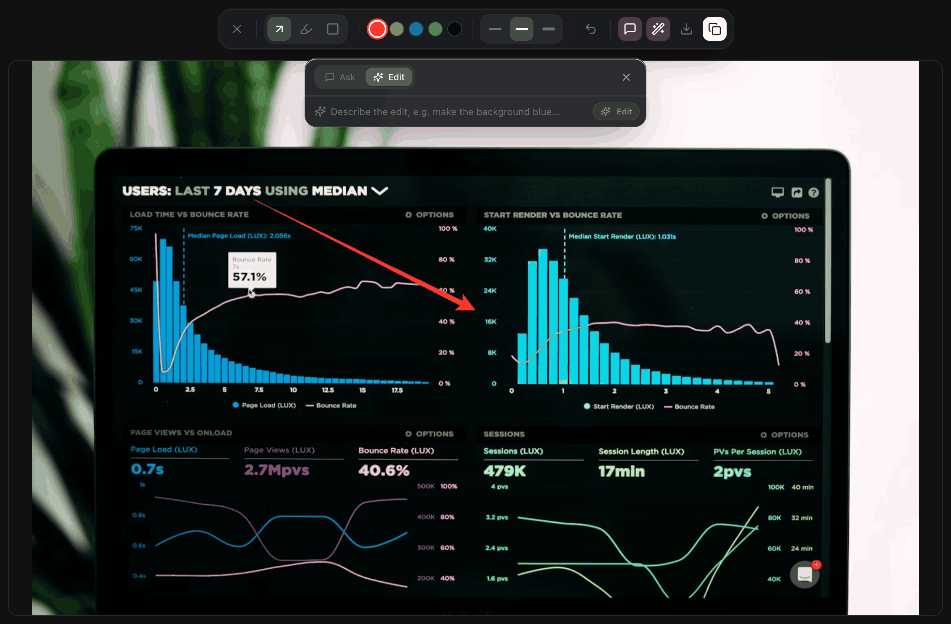Select the thin stroke width
Screen dimensions: 951x624
495,29
